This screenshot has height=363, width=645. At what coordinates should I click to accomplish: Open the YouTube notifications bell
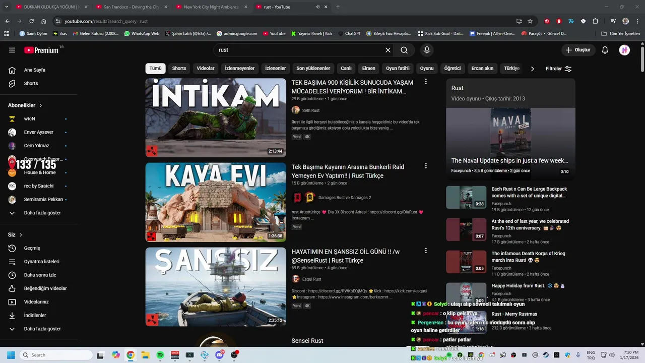[605, 50]
